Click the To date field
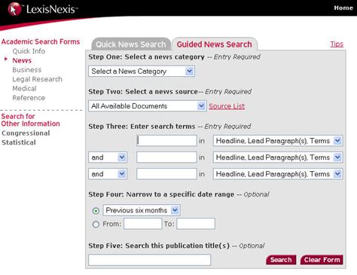 click(196, 224)
